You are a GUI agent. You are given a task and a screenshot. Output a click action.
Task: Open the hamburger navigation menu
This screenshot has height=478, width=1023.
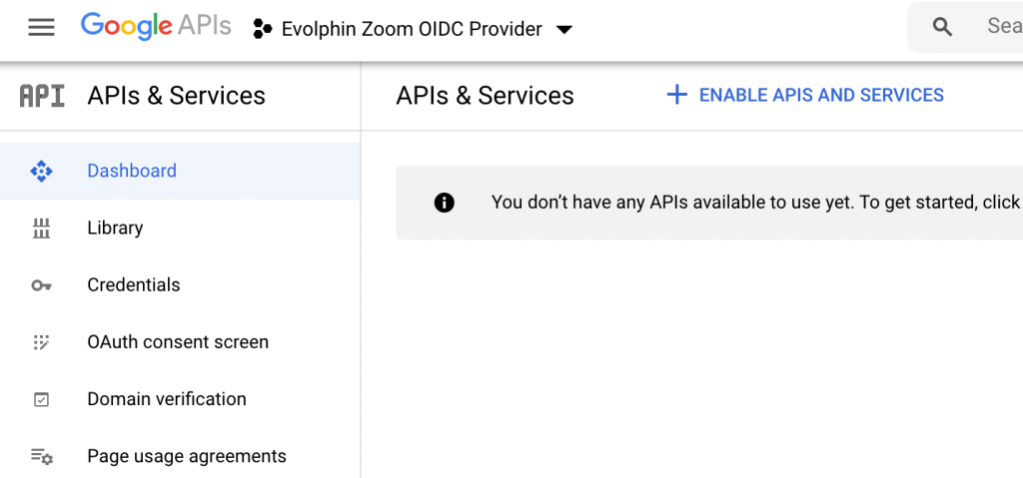pyautogui.click(x=41, y=28)
